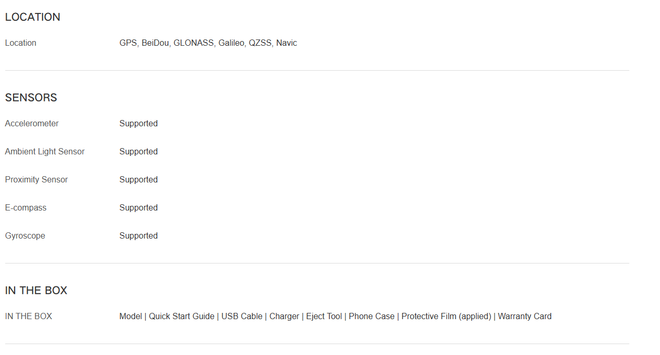Click Supported value beside Accelerometer
This screenshot has height=355, width=660.
point(138,124)
